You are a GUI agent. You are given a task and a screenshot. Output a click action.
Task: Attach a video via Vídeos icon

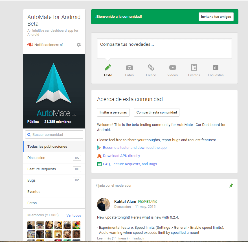[173, 67]
